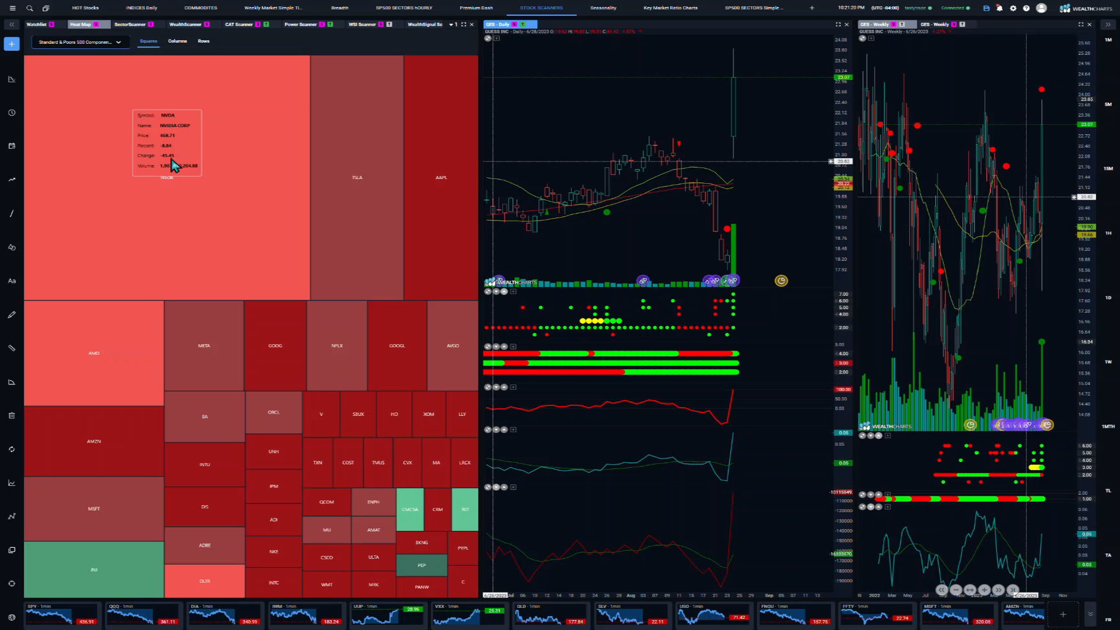1120x630 pixels.
Task: Select the Aa text tool in sidebar
Action: point(12,281)
